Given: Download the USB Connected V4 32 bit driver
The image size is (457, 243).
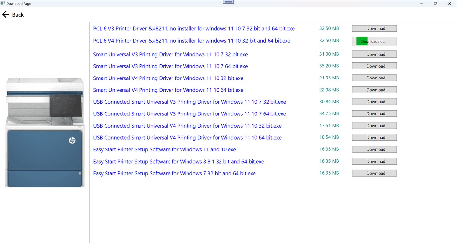Looking at the screenshot, I should point(374,125).
